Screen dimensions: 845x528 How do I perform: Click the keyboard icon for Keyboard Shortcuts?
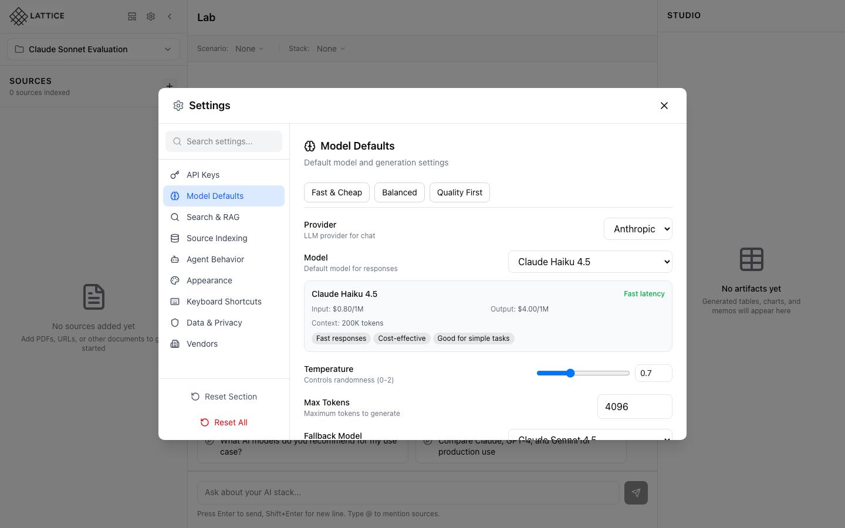174,301
